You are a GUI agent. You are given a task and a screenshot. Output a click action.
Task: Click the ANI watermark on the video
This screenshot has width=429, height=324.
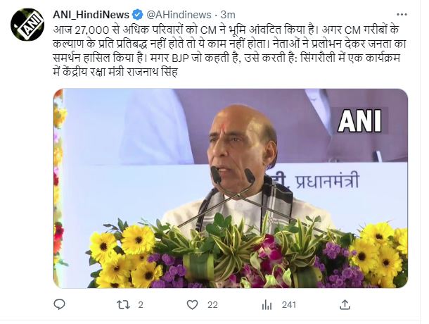(x=359, y=121)
